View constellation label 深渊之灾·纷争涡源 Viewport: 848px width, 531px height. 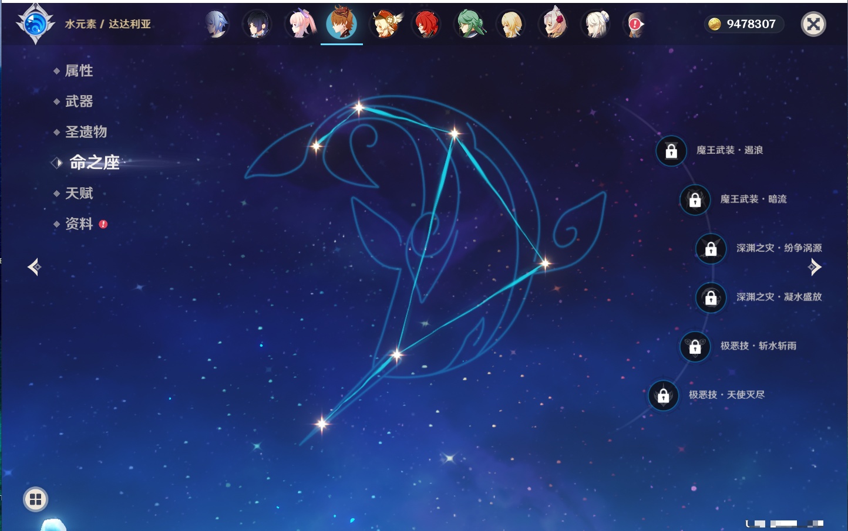pos(779,248)
